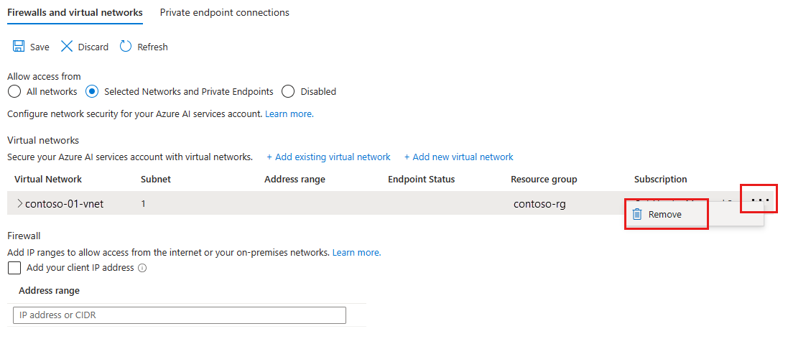Open Learn more link for network security
This screenshot has width=788, height=339.
[x=289, y=114]
